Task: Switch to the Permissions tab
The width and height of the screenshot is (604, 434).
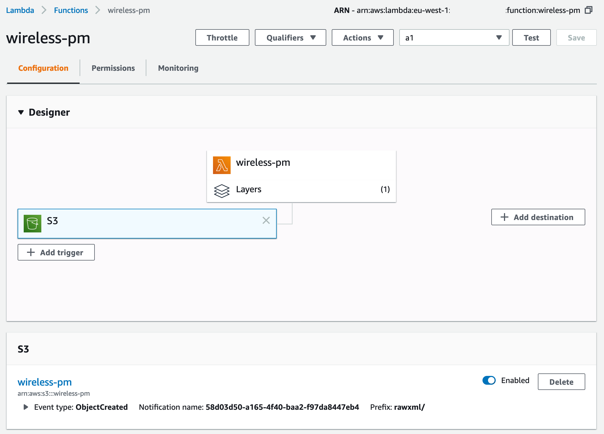Action: coord(113,68)
